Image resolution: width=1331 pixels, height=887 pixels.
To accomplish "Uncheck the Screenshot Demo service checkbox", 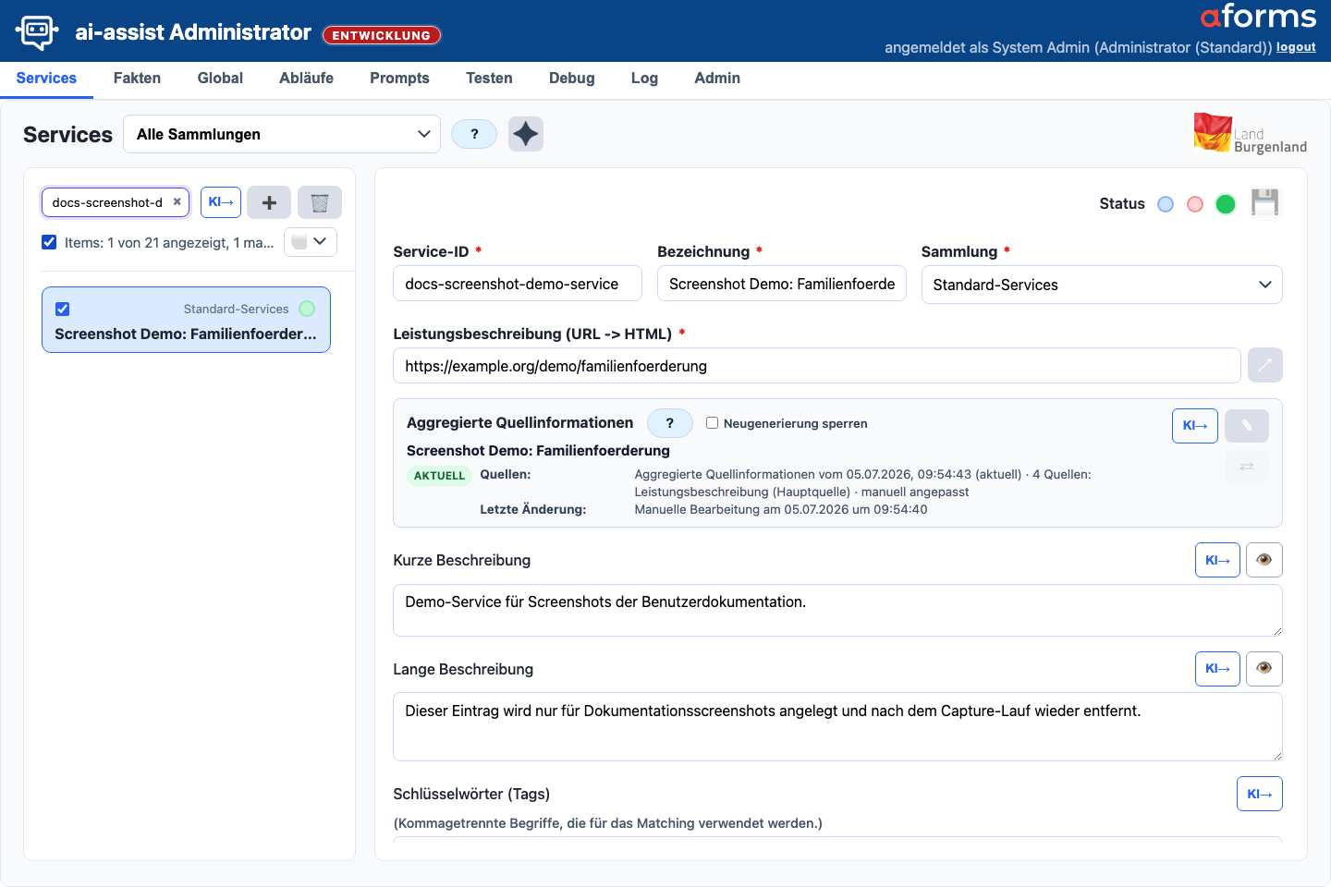I will 63,309.
